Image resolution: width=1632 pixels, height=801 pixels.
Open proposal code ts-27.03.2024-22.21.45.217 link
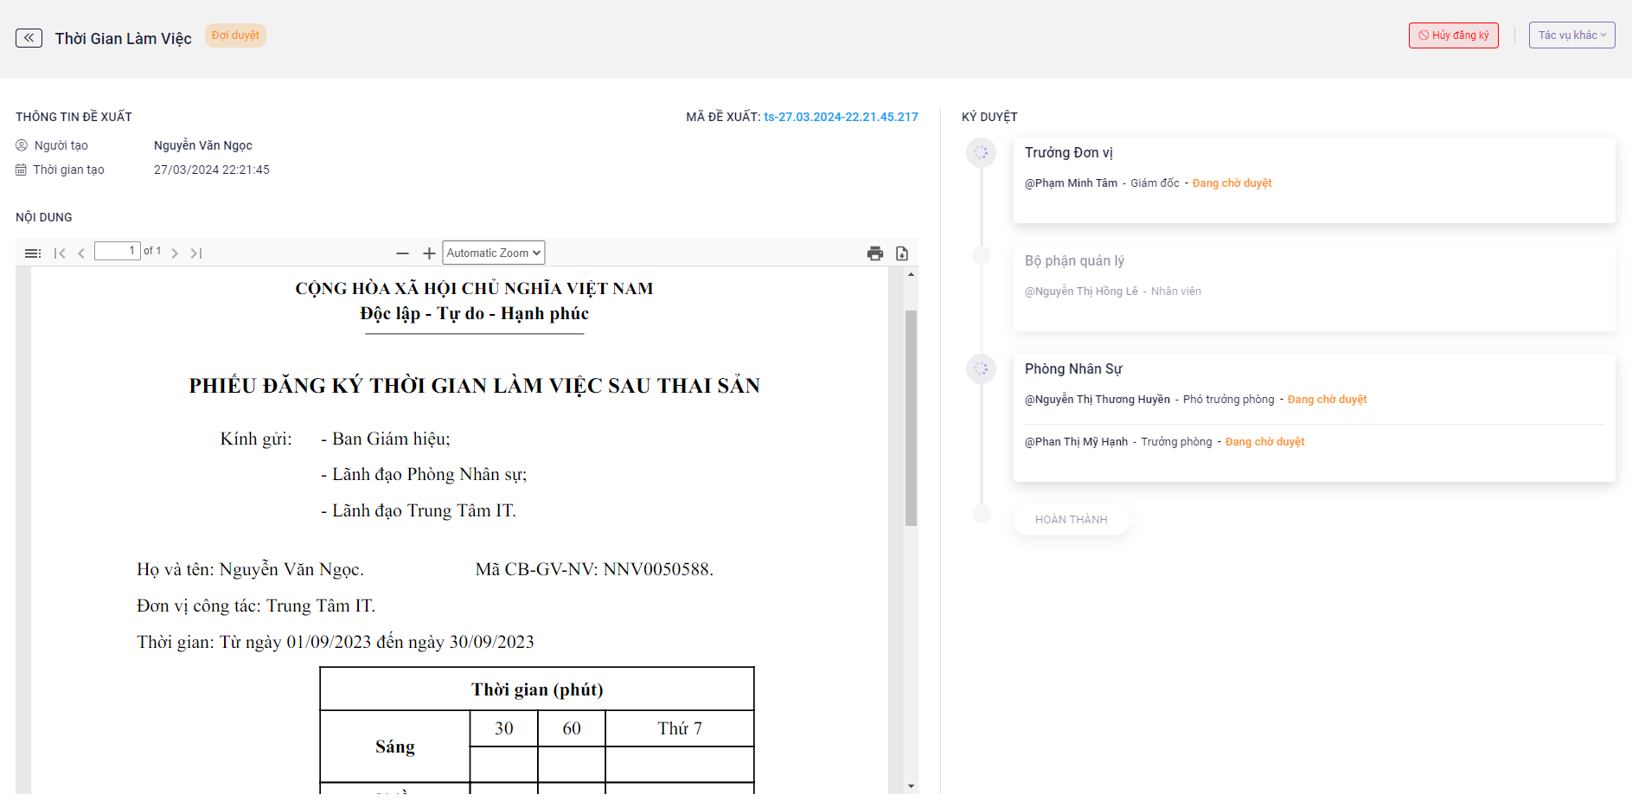[841, 117]
